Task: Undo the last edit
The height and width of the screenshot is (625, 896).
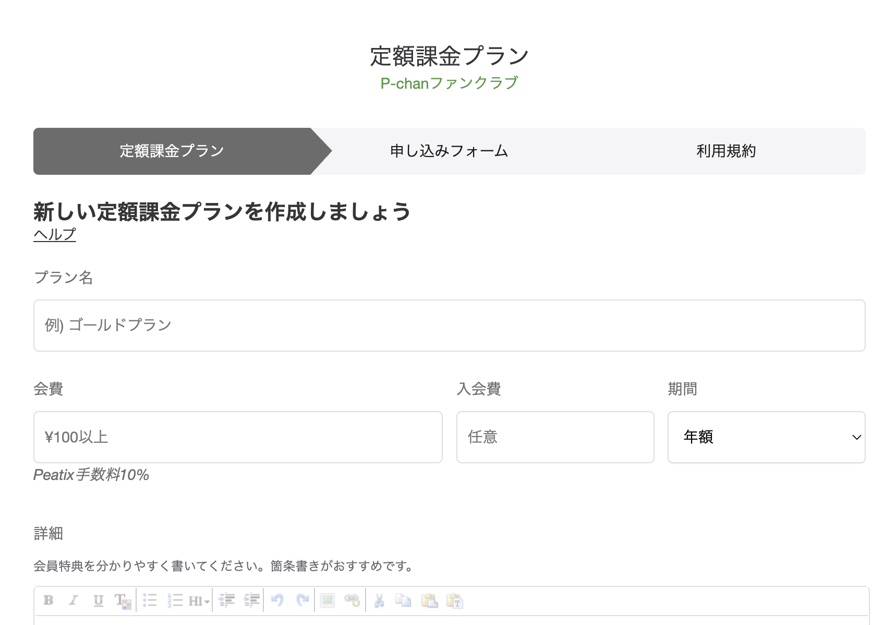Action: coord(278,600)
